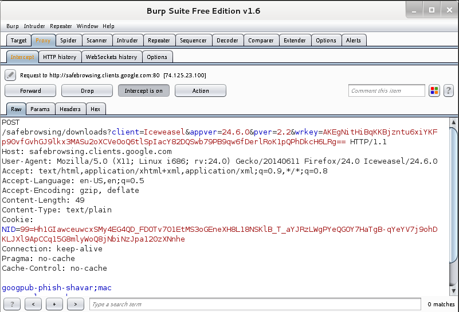
Task: Click the search help question mark button
Action: [x=12, y=304]
